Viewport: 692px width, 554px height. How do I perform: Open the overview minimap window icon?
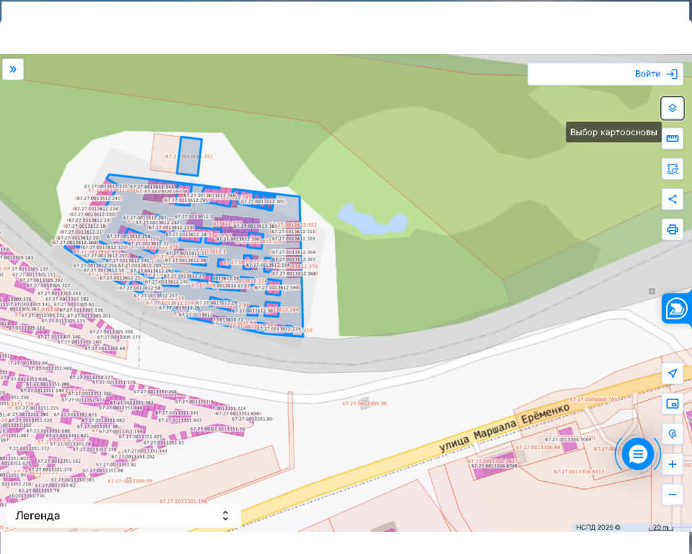(672, 404)
